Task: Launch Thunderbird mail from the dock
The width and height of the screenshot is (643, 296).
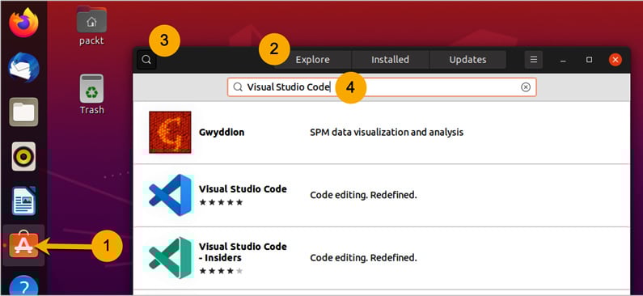Action: pyautogui.click(x=23, y=68)
